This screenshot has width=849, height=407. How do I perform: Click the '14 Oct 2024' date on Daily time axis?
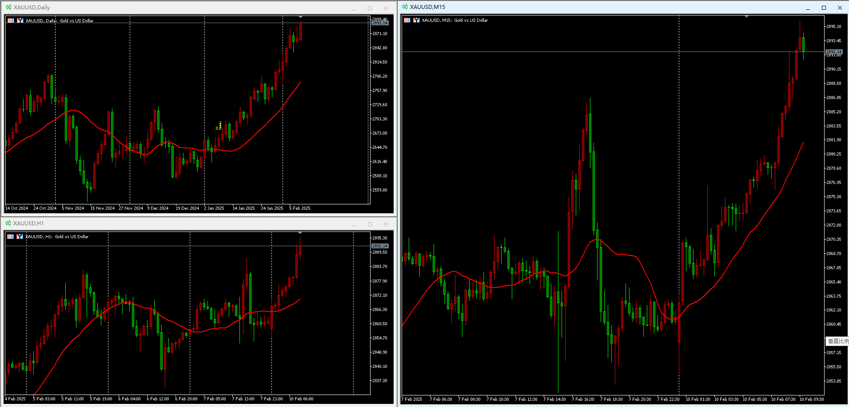point(16,208)
